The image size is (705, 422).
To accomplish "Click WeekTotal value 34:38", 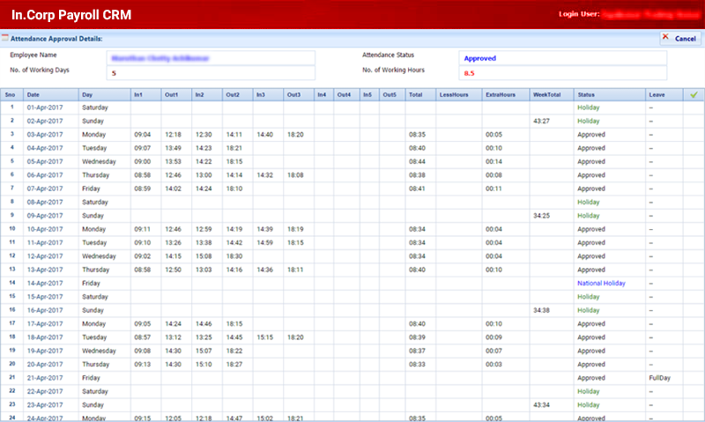I will [x=541, y=310].
